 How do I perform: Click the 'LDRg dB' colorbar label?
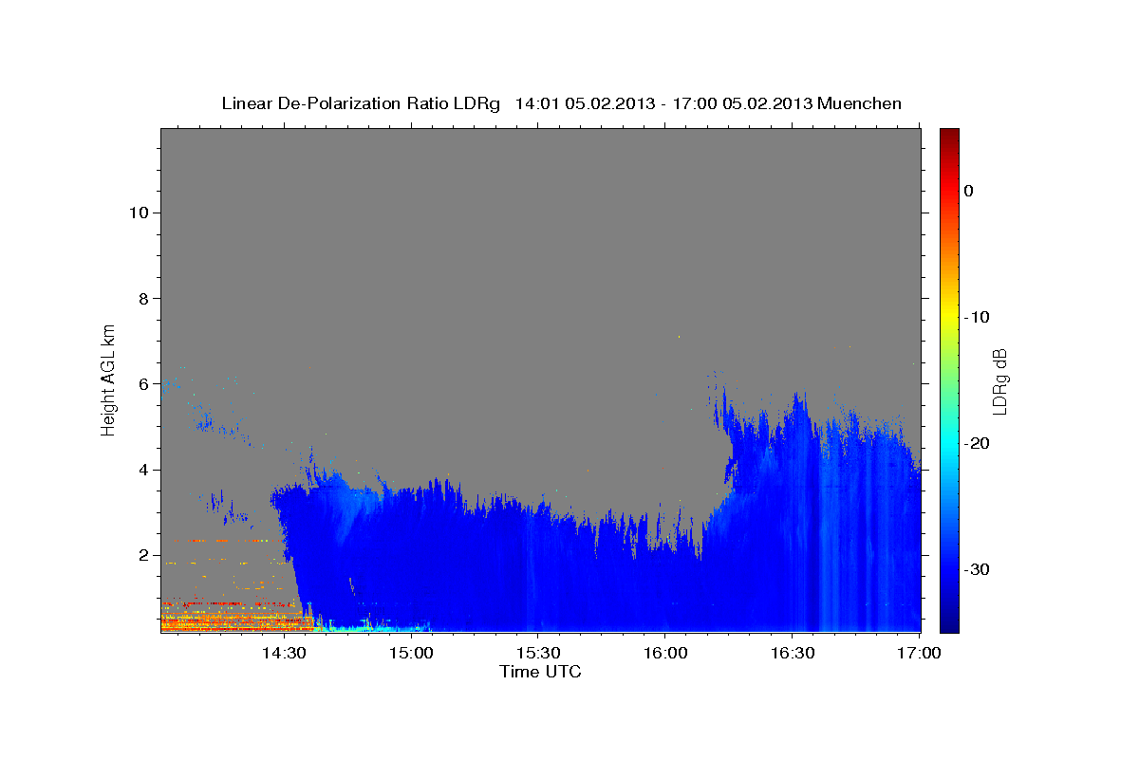(x=999, y=380)
